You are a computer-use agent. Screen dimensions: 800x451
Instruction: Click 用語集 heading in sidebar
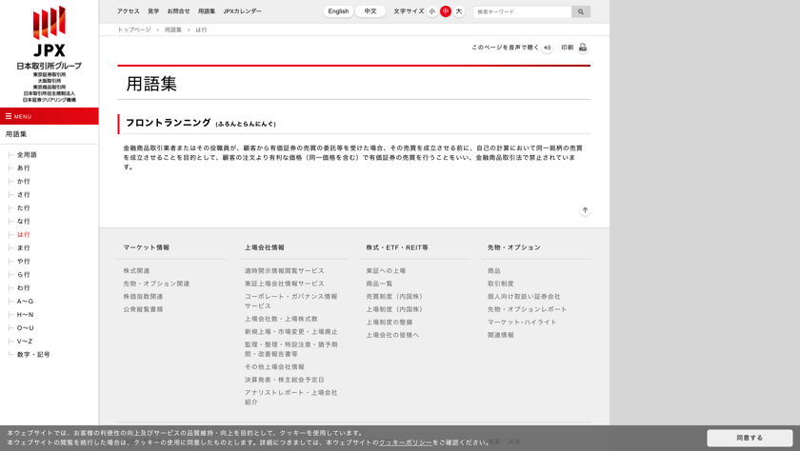point(16,134)
